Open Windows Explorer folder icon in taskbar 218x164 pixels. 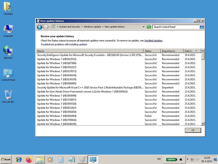point(40,159)
